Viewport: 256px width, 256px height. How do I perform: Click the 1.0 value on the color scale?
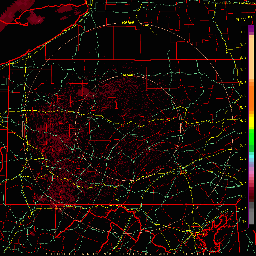243,171
